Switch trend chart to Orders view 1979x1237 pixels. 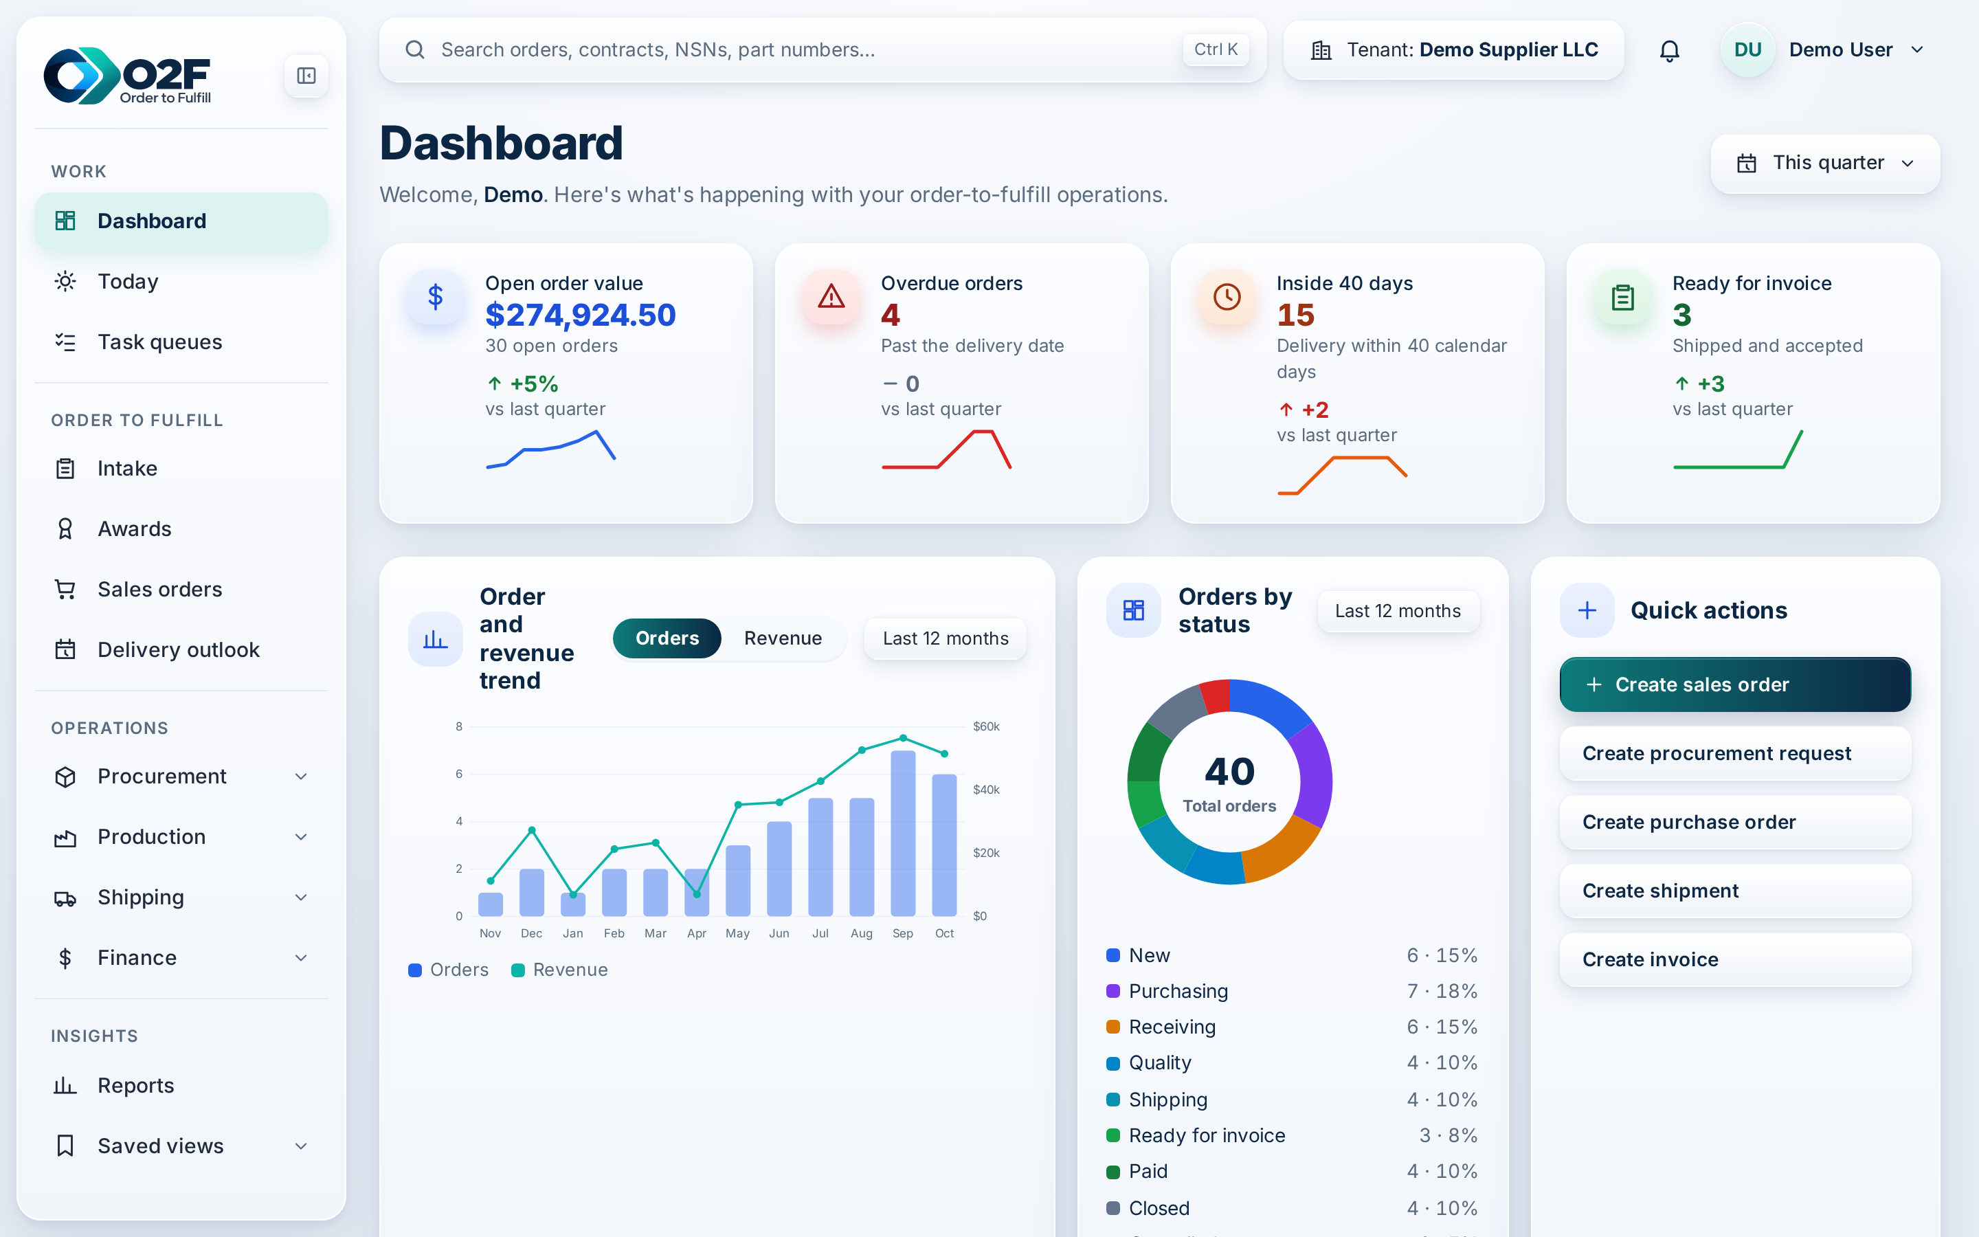click(667, 638)
